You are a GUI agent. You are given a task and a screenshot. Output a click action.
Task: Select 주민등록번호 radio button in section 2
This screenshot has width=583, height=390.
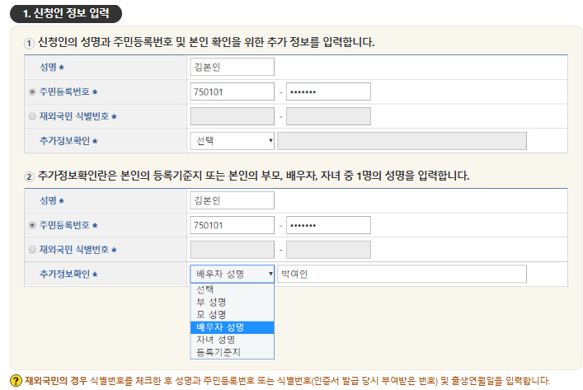tap(32, 225)
